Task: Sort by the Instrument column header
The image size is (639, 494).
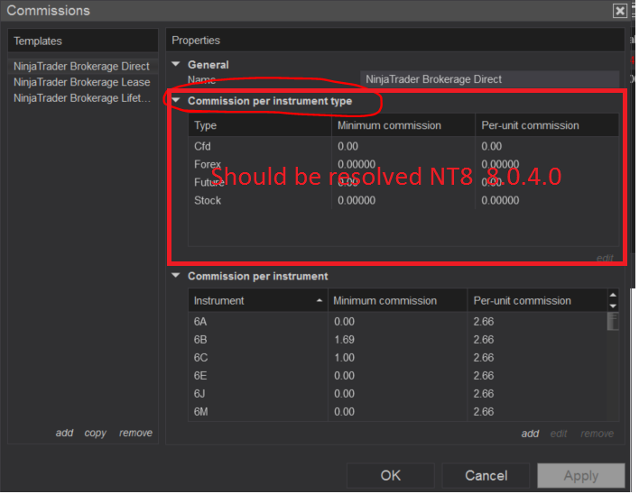Action: 258,301
